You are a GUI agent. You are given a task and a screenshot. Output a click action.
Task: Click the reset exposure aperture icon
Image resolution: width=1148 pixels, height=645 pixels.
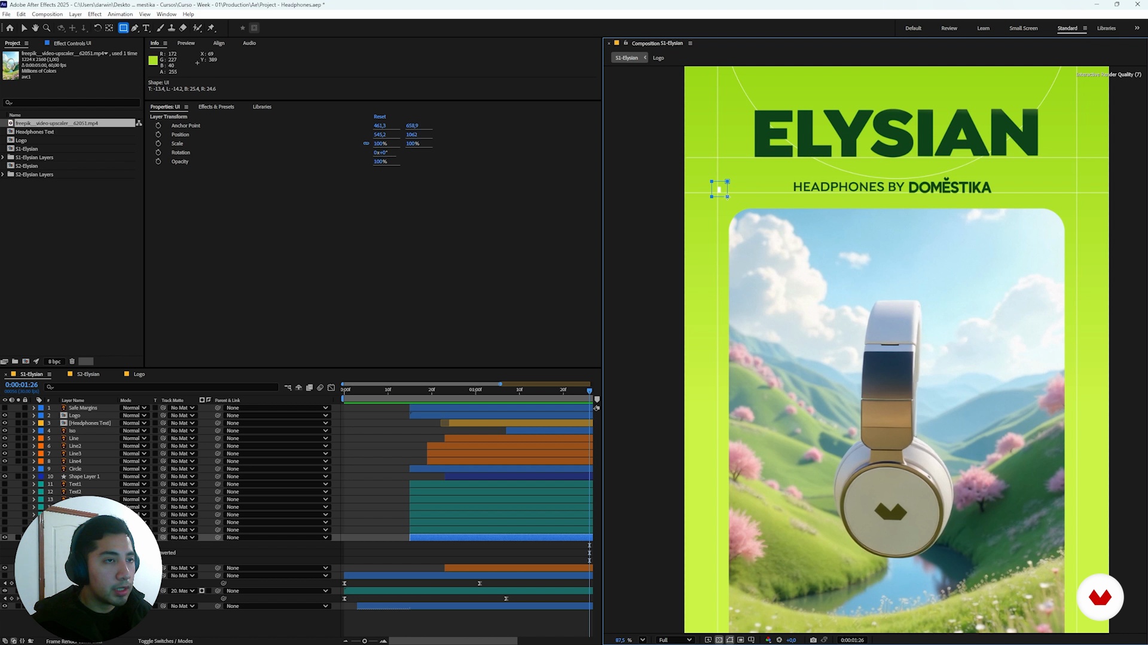[779, 640]
